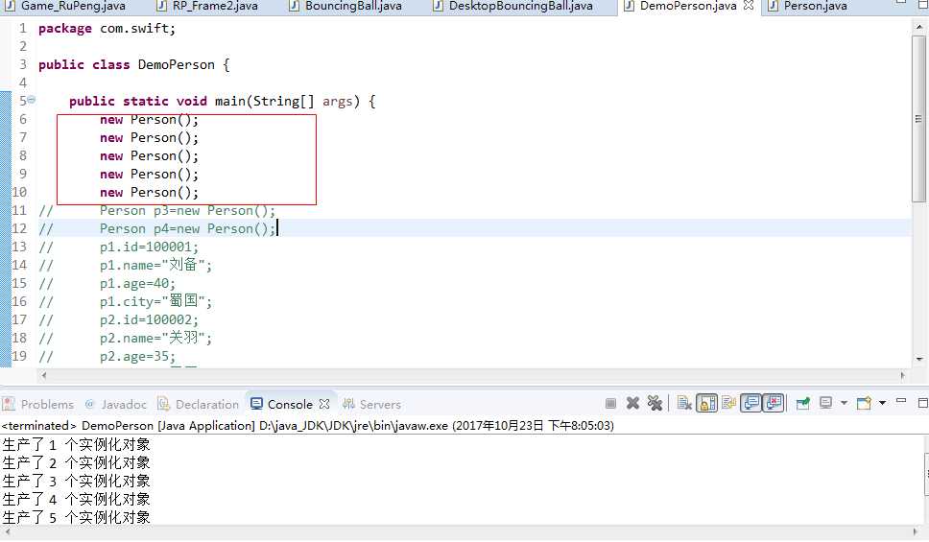
Task: Click console horizontal scrollbar left arrow
Action: 6,532
